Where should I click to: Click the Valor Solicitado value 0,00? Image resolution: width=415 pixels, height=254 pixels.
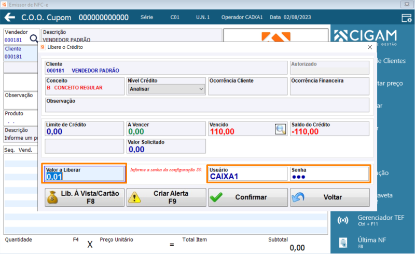pos(136,149)
